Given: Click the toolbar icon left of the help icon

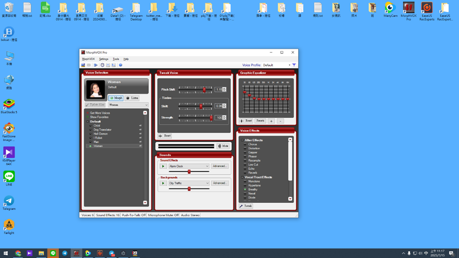Looking at the screenshot, I should [x=114, y=65].
